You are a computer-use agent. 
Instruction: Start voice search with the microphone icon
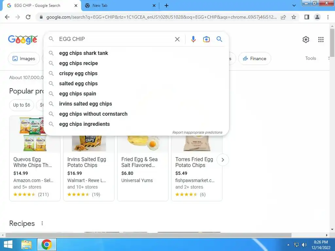[193, 39]
